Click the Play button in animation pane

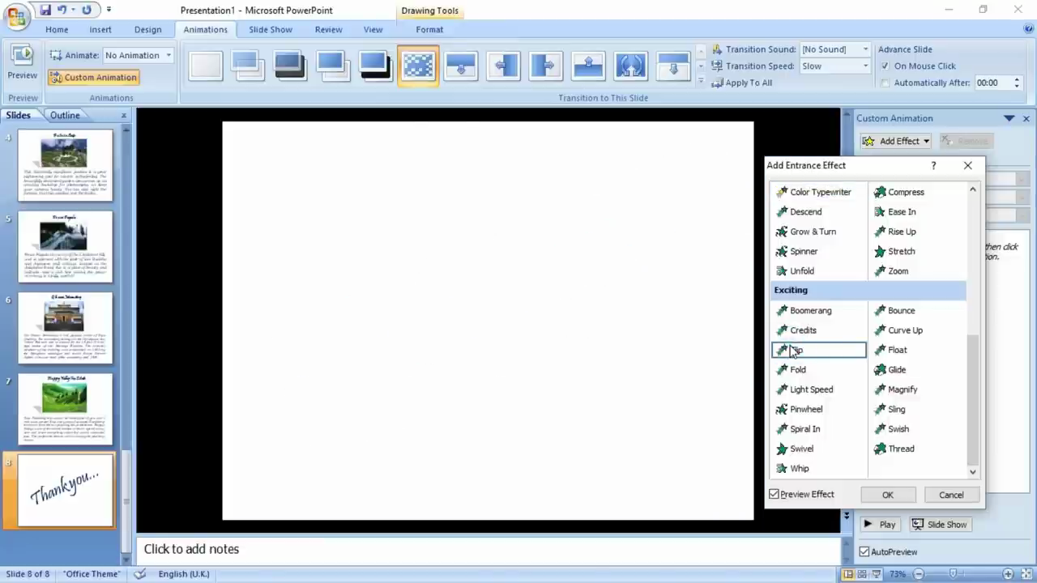tap(881, 525)
